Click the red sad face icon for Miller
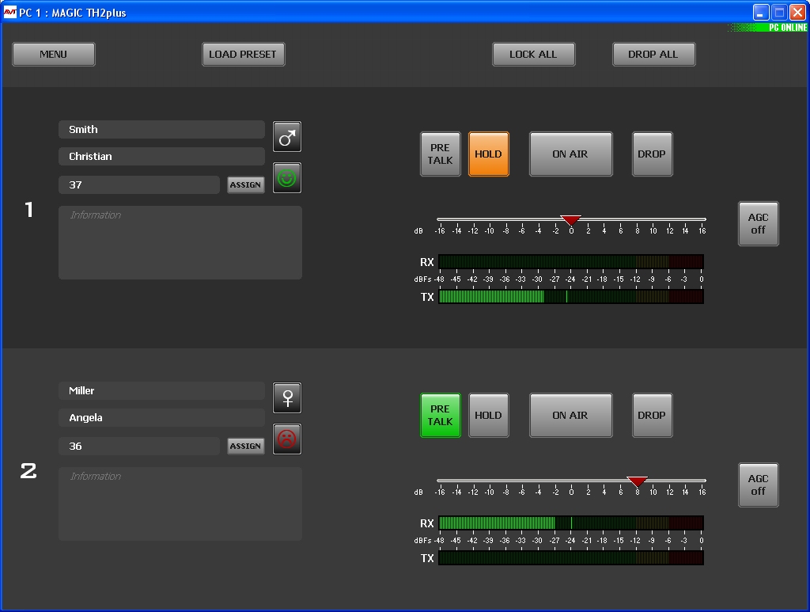Screen dimensions: 810x612 pyautogui.click(x=287, y=439)
